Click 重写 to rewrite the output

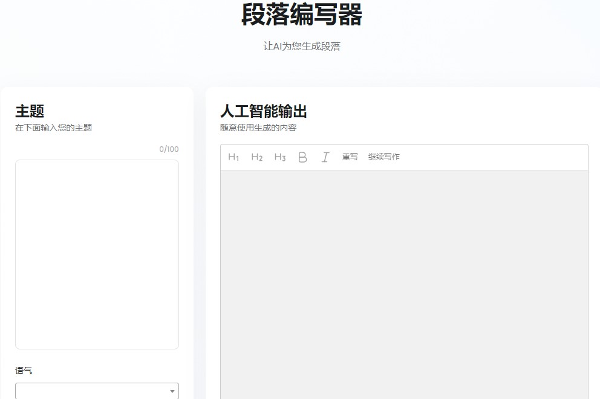[350, 157]
